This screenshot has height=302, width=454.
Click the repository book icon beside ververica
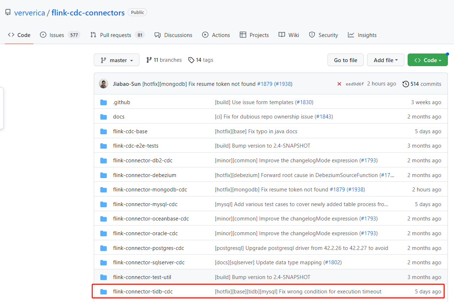pos(8,13)
